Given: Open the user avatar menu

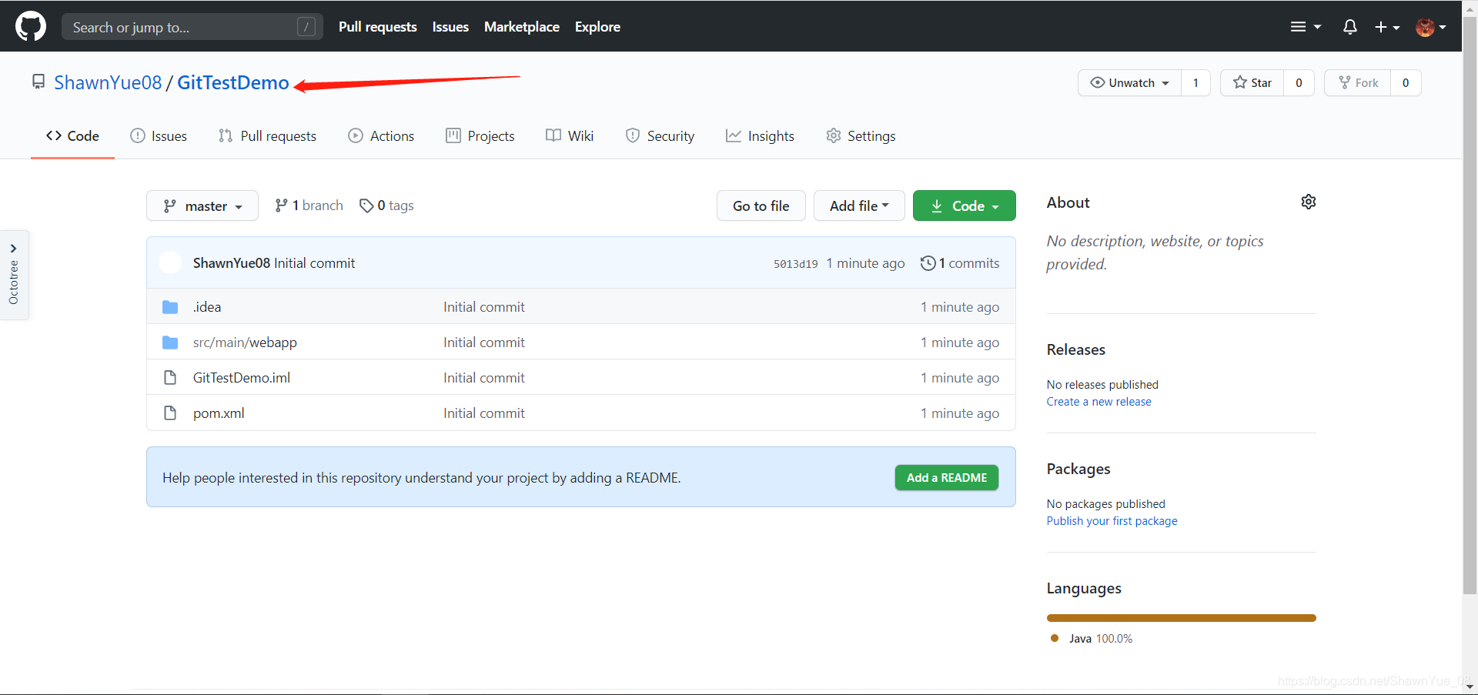Looking at the screenshot, I should [1431, 27].
